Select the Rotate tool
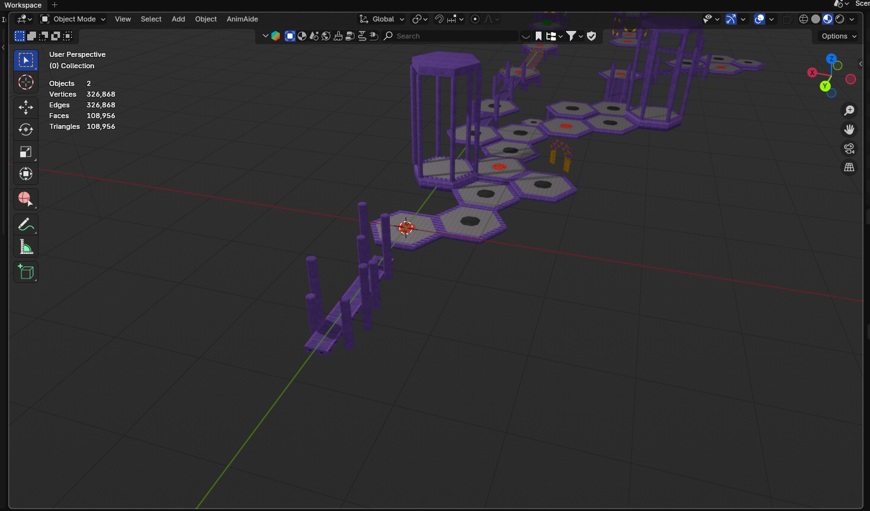The image size is (870, 511). tap(25, 129)
